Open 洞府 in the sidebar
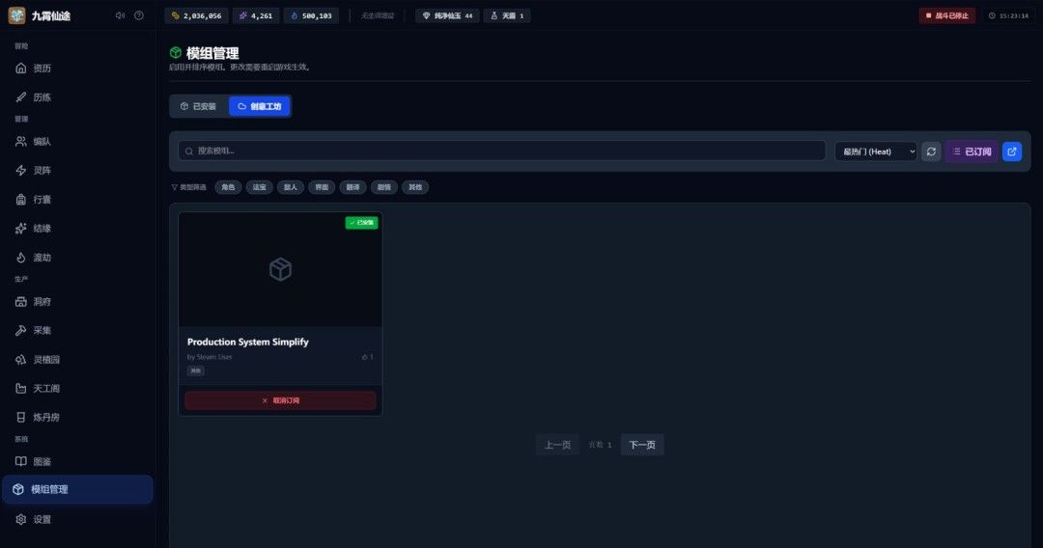This screenshot has height=548, width=1043. pos(42,301)
